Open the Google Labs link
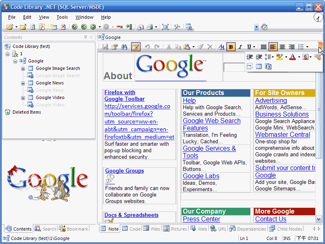 pyautogui.click(x=201, y=176)
